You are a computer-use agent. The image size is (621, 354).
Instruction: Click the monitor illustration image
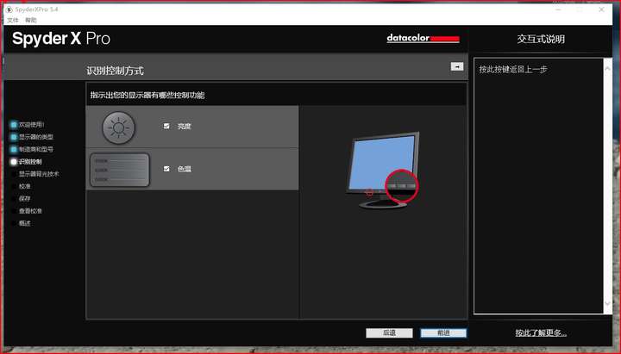[383, 171]
